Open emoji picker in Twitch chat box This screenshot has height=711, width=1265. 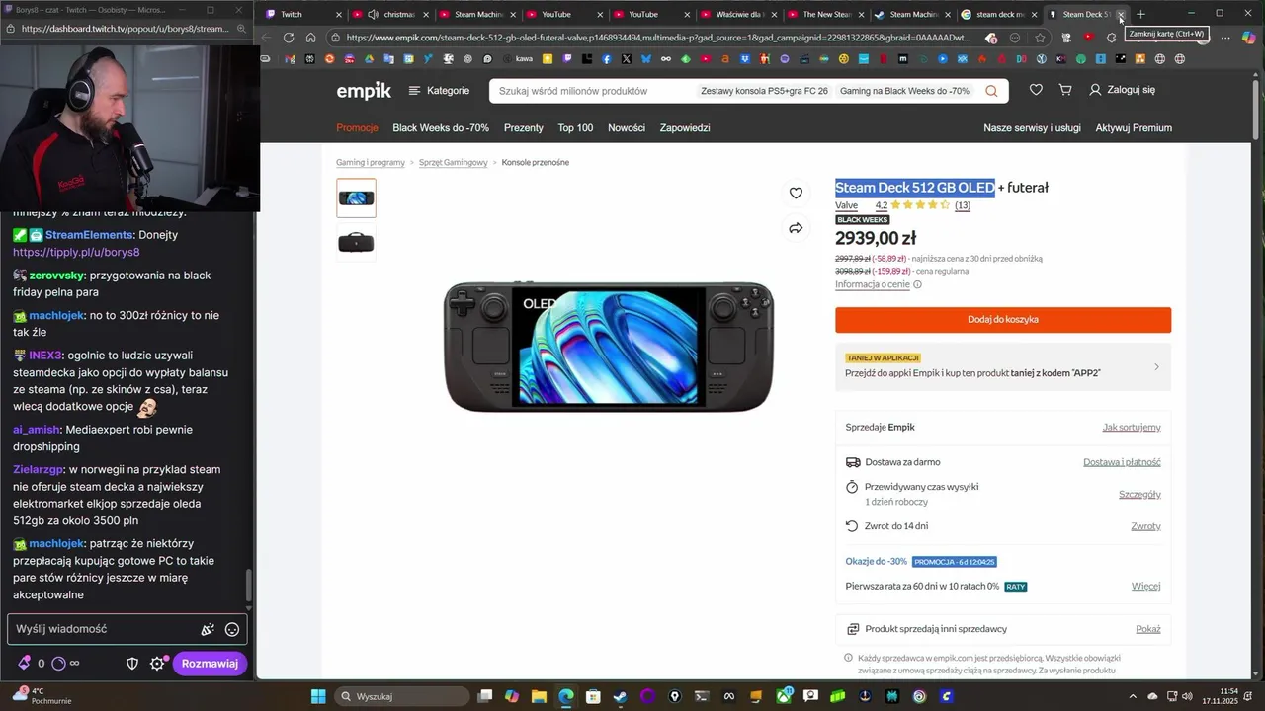pyautogui.click(x=232, y=629)
